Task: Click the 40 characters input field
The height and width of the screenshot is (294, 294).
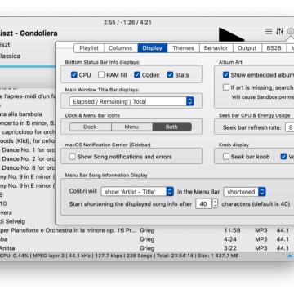Action: [203, 203]
